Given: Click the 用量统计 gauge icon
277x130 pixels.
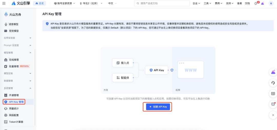Looking at the screenshot, I should tap(6, 109).
